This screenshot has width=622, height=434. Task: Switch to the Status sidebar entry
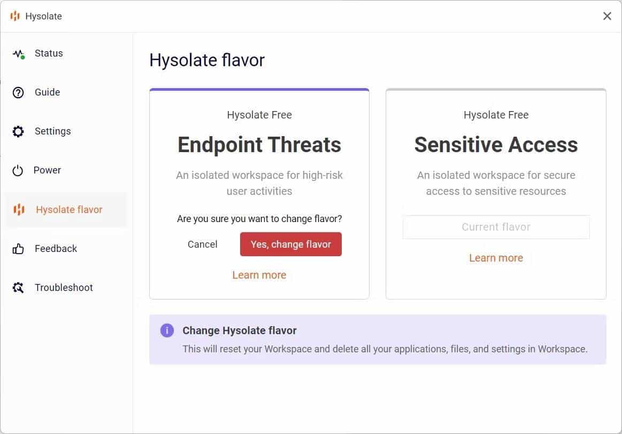[x=49, y=53]
